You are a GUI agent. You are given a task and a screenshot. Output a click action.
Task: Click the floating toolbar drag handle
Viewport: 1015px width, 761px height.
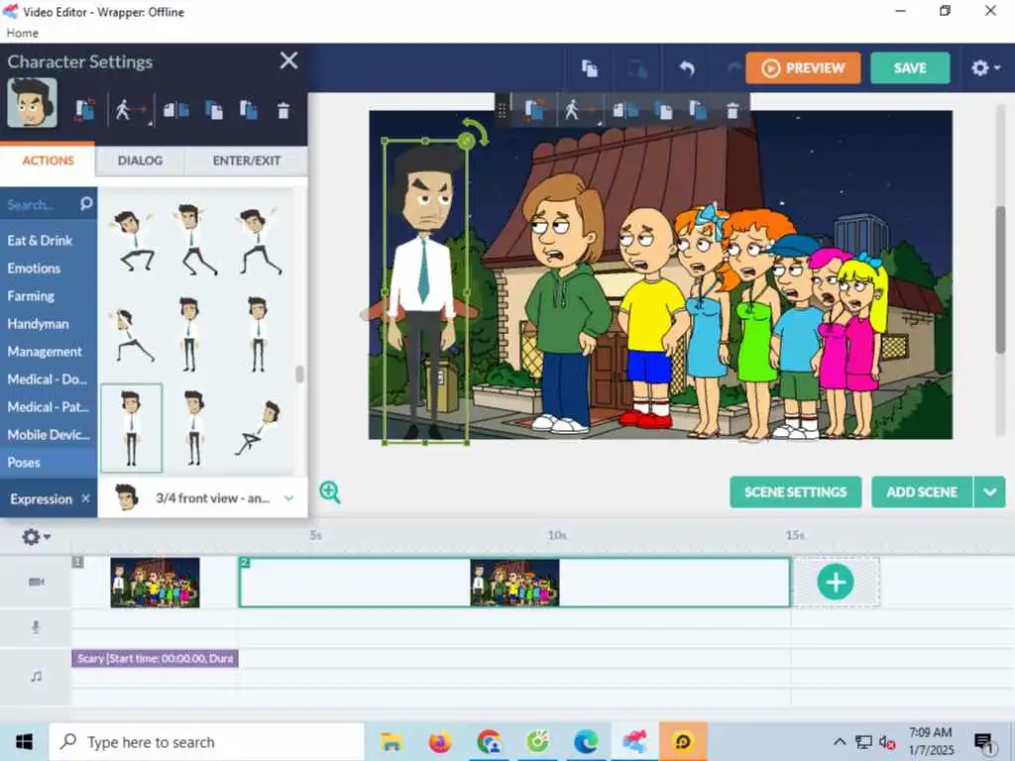[502, 111]
